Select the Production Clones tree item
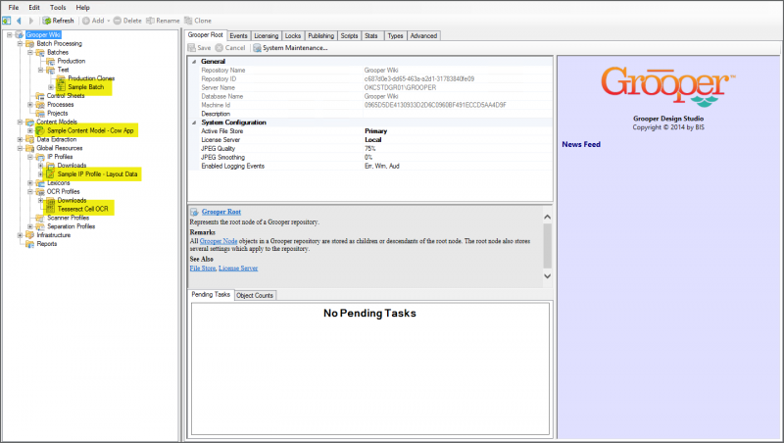784x443 pixels. (91, 78)
